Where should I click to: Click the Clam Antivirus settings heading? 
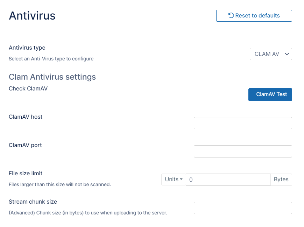point(52,76)
